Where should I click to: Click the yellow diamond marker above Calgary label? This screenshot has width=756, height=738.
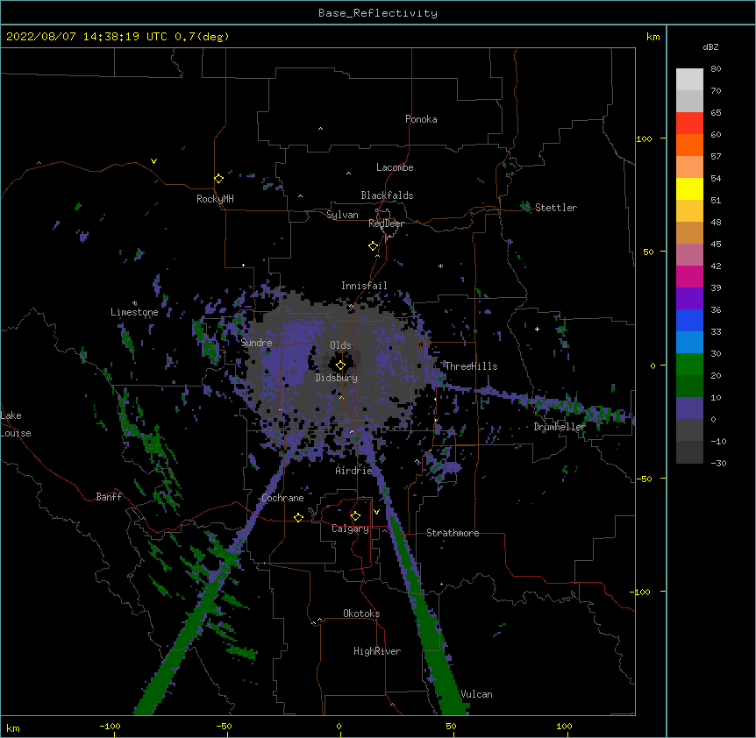coord(355,516)
